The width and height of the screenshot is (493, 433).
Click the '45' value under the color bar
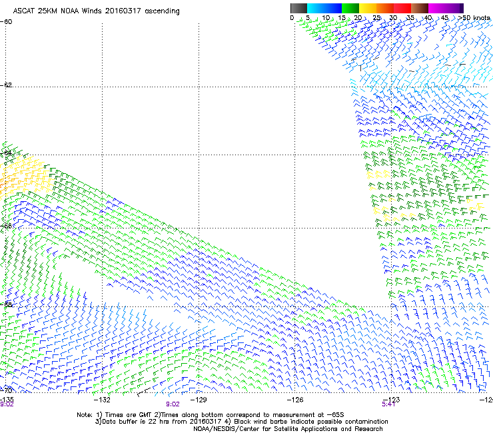[x=444, y=18]
